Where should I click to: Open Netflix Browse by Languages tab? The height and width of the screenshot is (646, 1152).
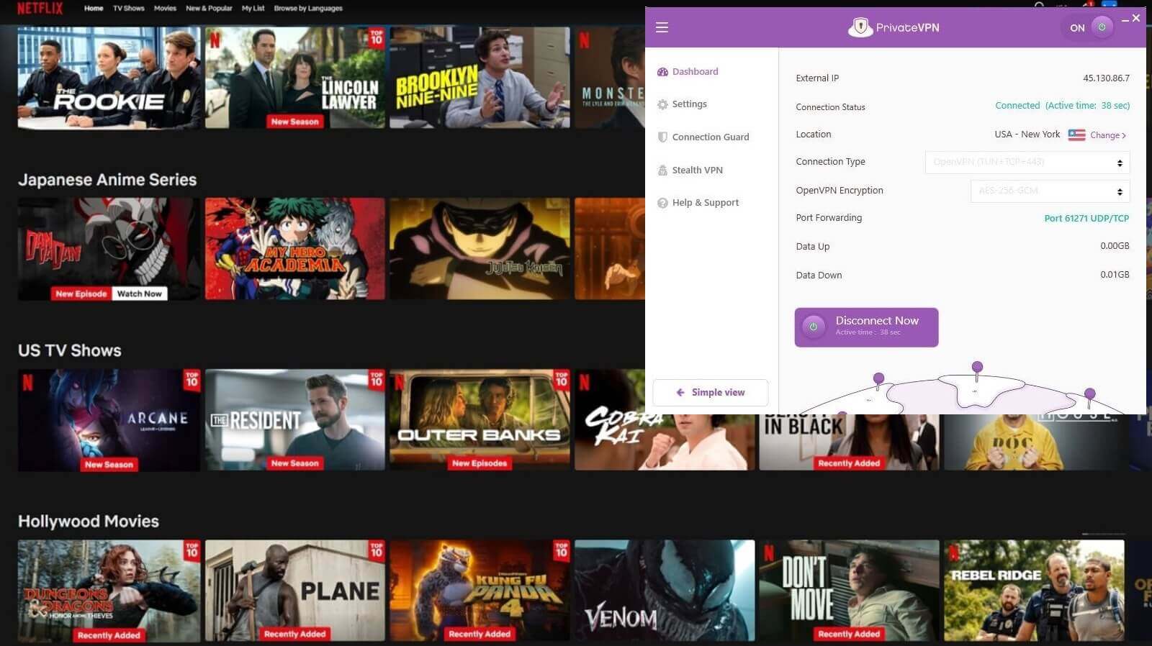[308, 9]
